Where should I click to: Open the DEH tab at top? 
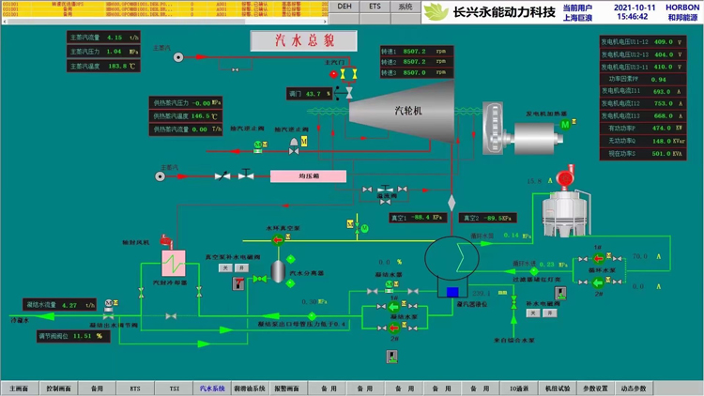pyautogui.click(x=344, y=7)
